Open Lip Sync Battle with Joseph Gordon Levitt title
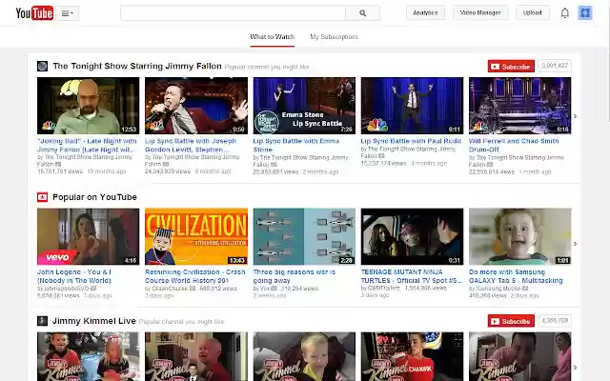Image resolution: width=610 pixels, height=381 pixels. (191, 145)
